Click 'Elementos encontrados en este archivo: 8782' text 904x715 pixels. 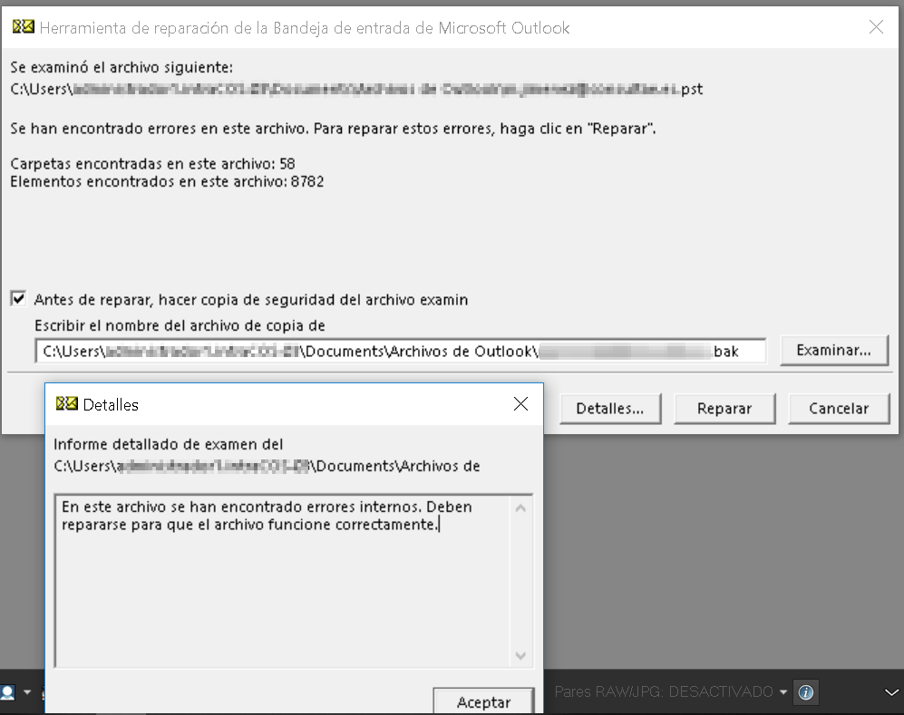click(x=167, y=181)
